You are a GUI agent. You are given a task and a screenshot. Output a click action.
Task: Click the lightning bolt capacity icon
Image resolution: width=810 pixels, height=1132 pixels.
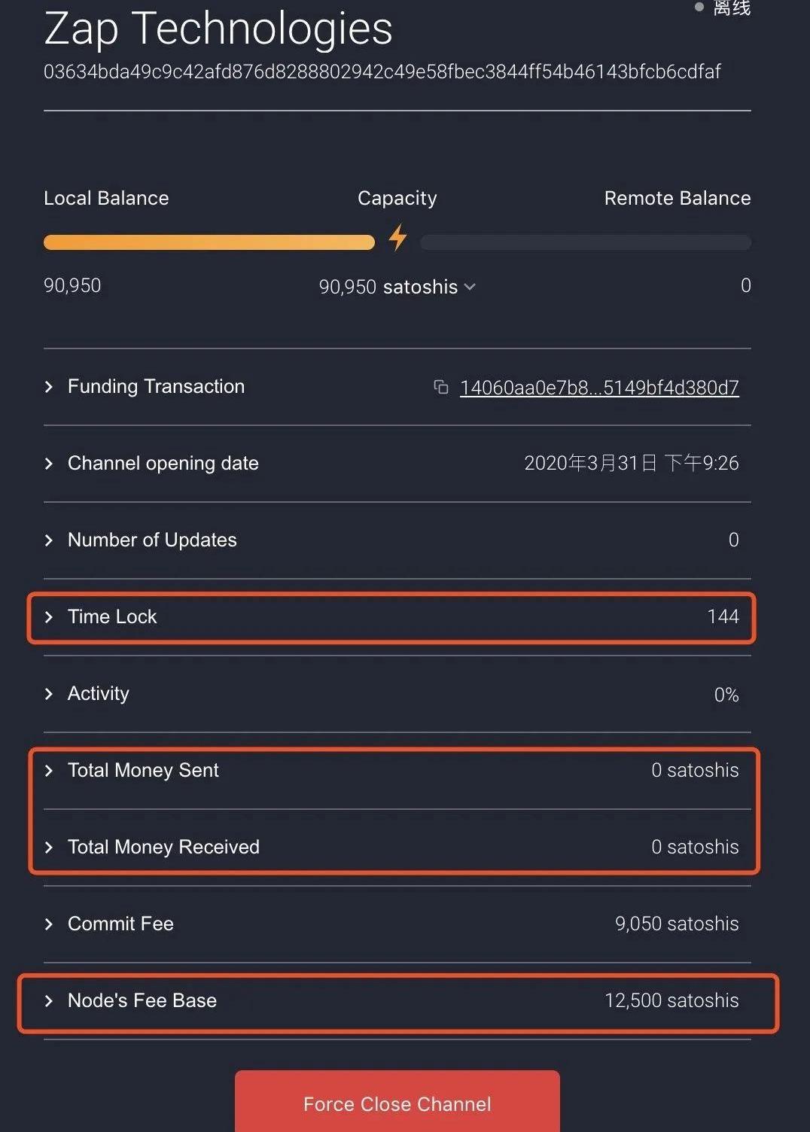(397, 238)
